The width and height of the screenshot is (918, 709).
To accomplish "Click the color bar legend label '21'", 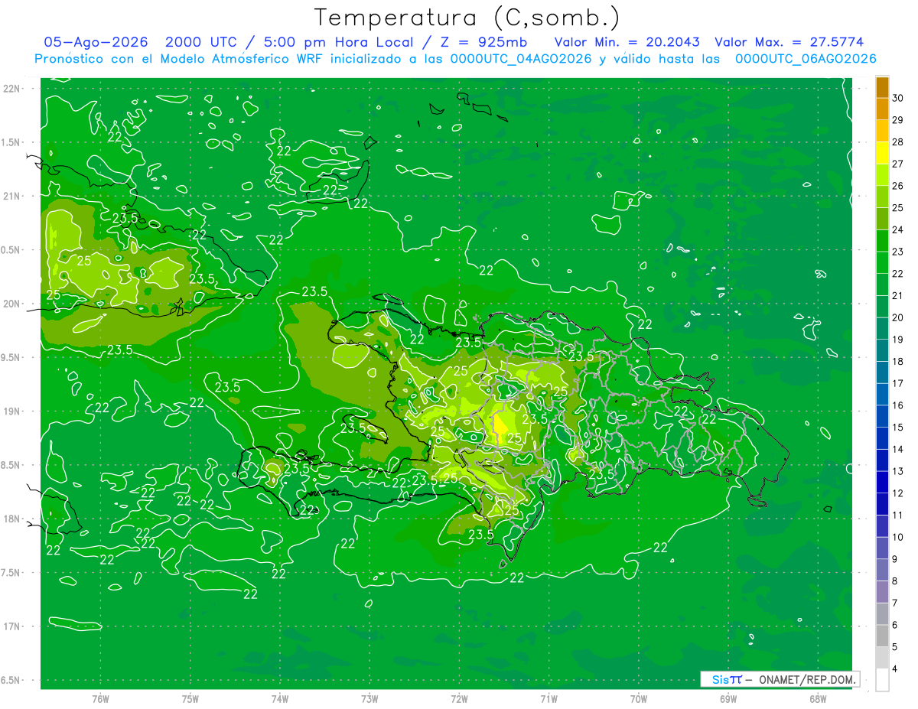I will pos(897,295).
